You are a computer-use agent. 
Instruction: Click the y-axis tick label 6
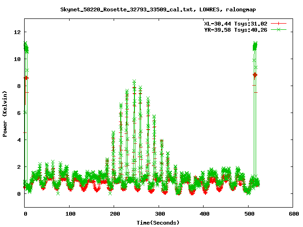[x=19, y=113]
